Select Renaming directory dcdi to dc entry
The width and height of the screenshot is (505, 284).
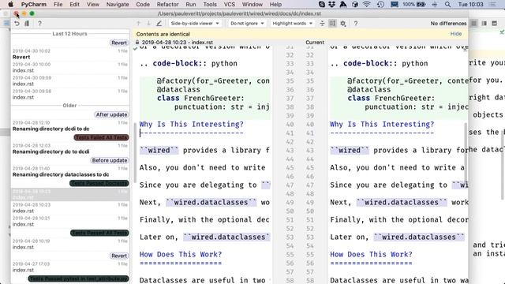(70, 126)
